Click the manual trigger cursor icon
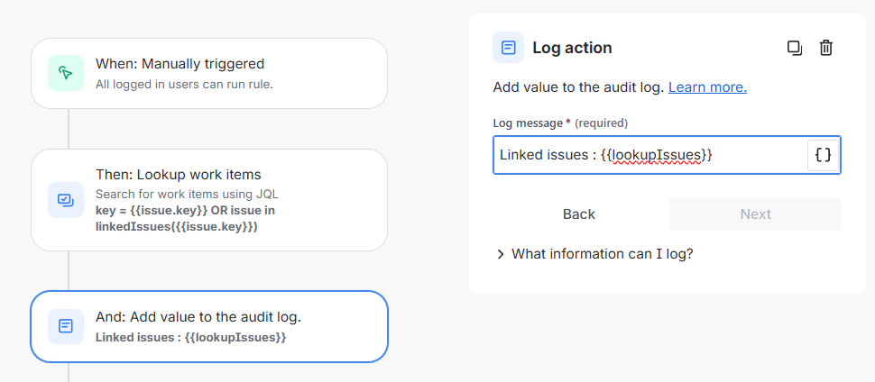This screenshot has height=382, width=875. 66,73
